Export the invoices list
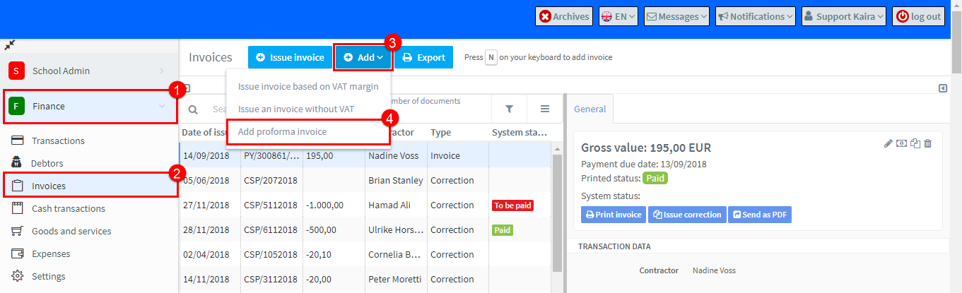Screen dimensions: 962x293 pos(423,57)
